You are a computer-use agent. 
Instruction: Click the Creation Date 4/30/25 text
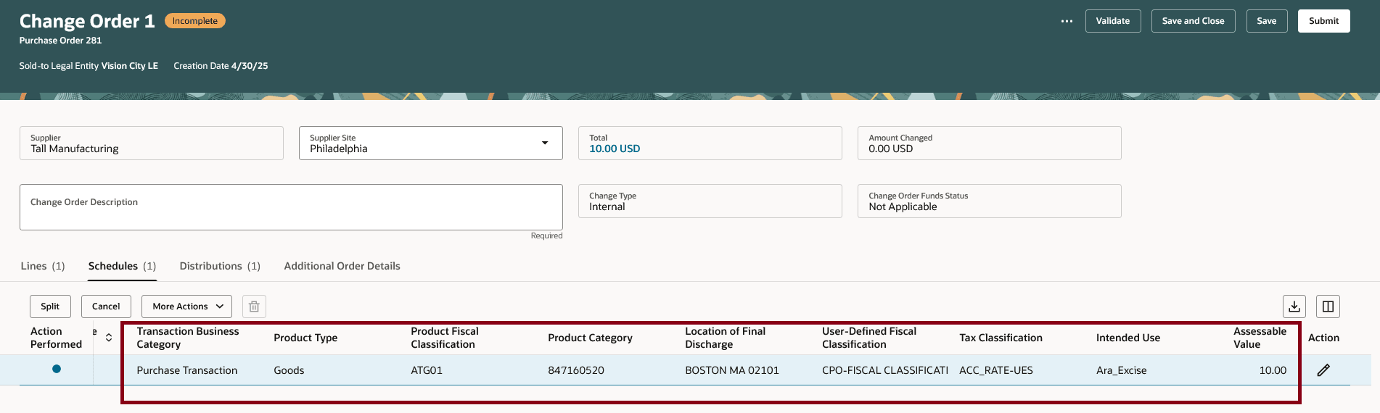click(x=221, y=66)
